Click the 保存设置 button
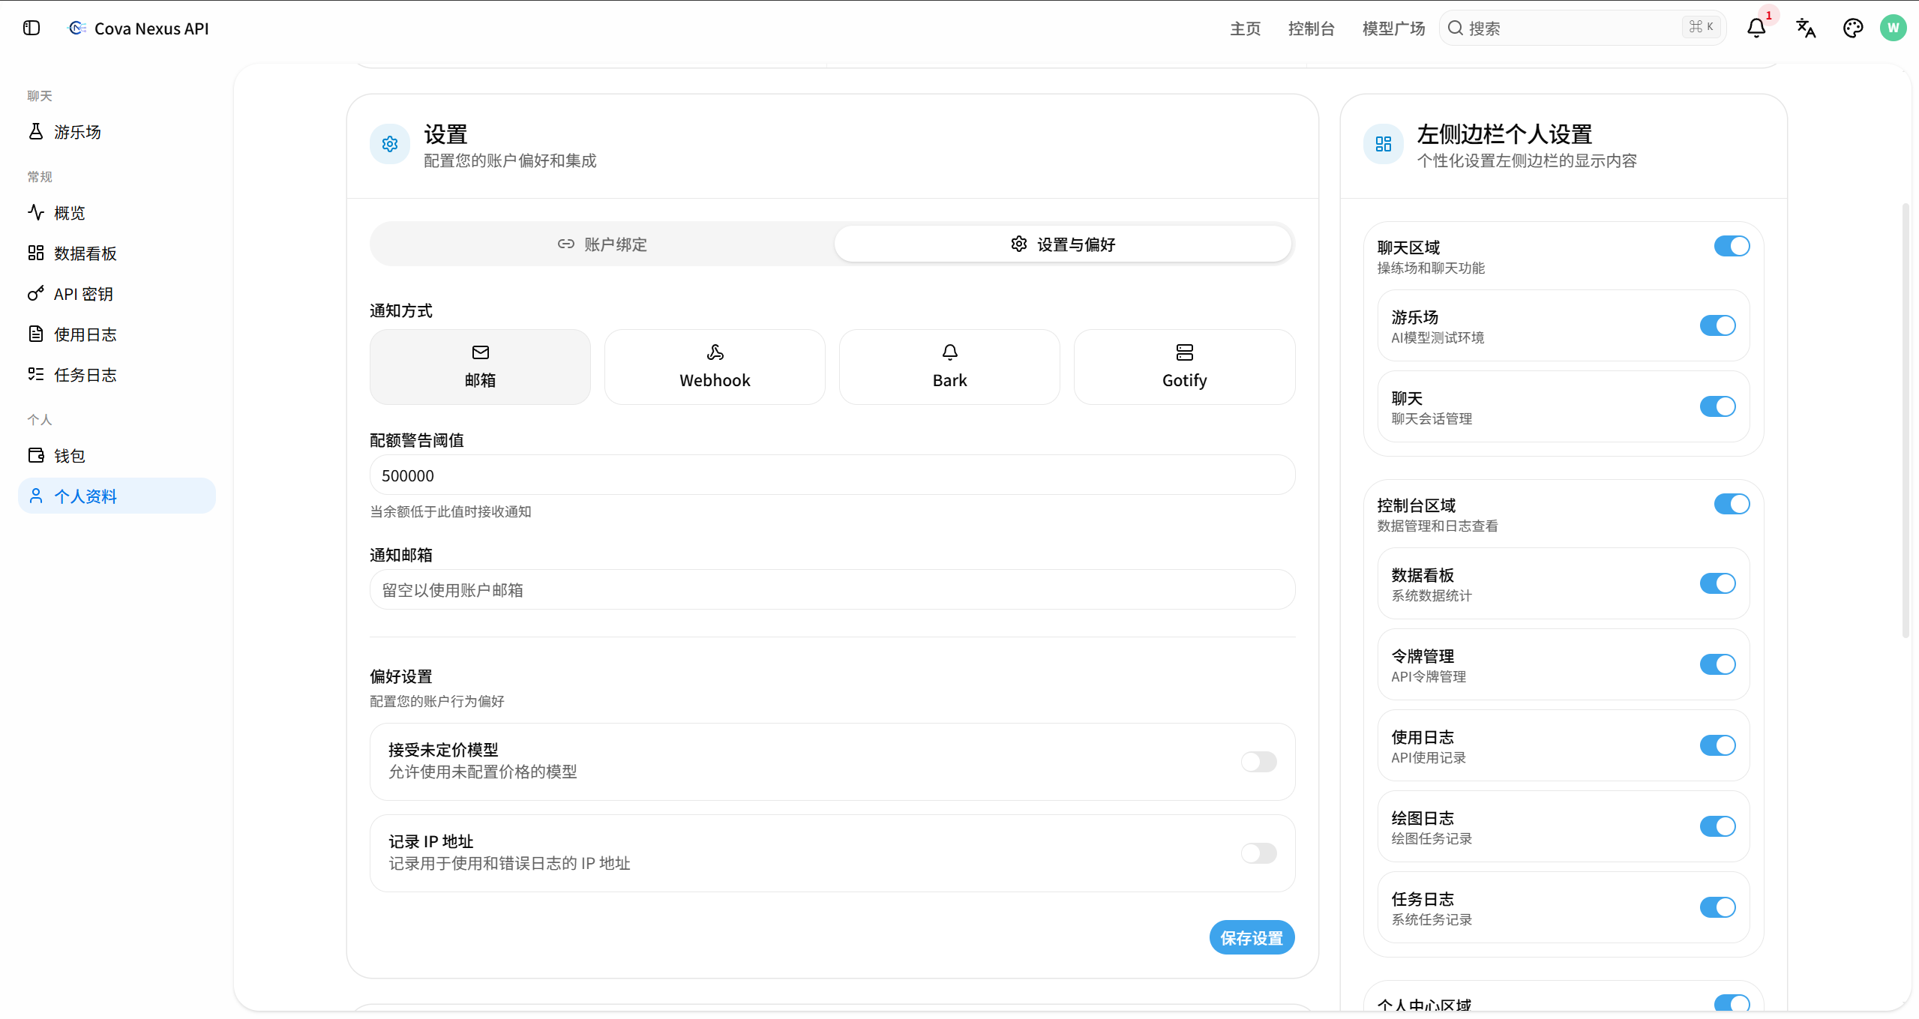Screen dimensions: 1919x1019 pyautogui.click(x=1252, y=937)
